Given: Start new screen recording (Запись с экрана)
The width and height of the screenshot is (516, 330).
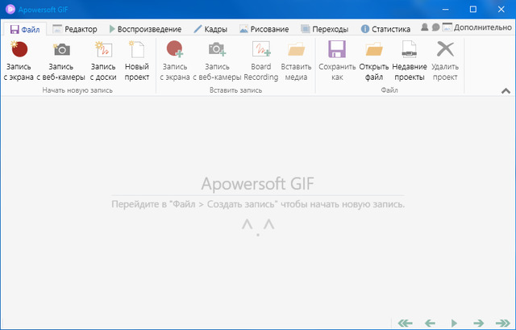Looking at the screenshot, I should click(x=19, y=61).
